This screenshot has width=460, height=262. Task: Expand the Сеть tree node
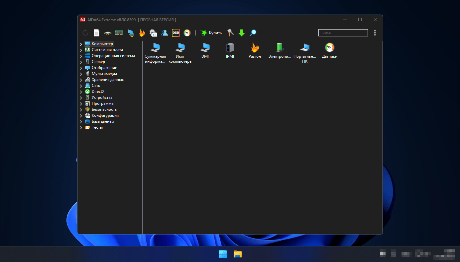81,86
